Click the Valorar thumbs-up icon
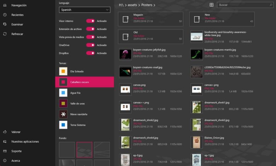This screenshot has height=166, width=276. click(x=5, y=132)
